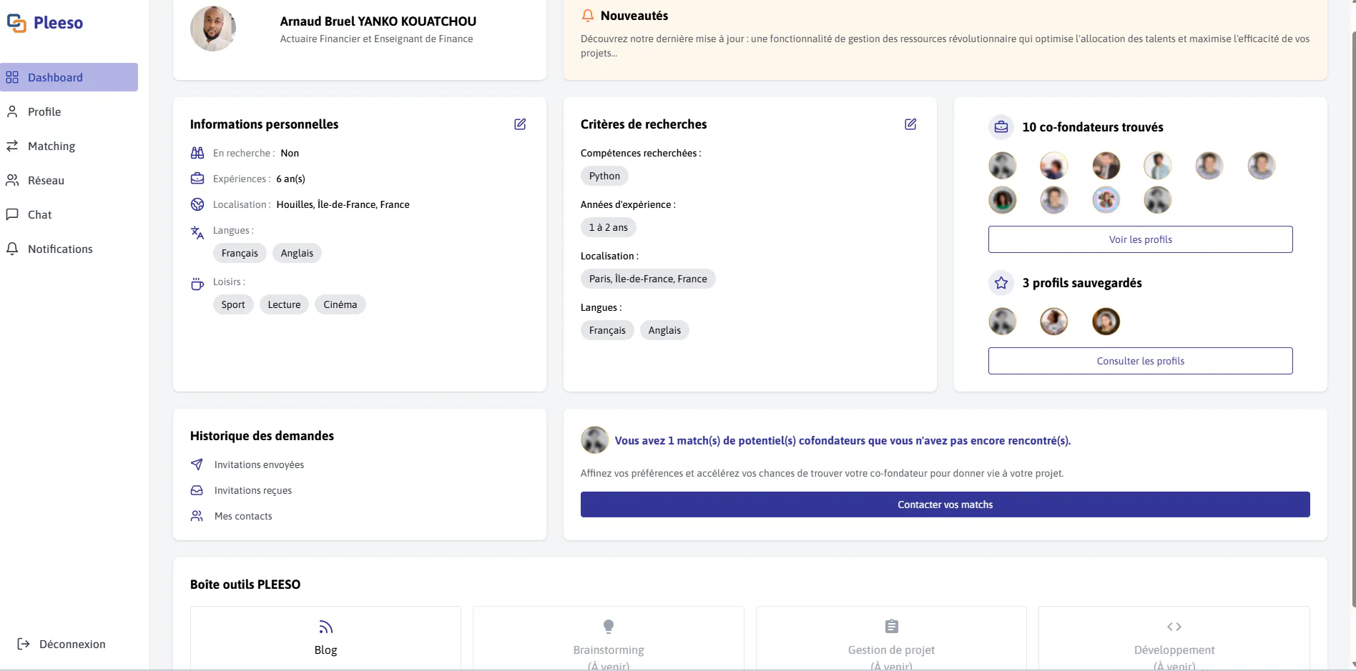Click the Français tag in Informations personnelles

tap(240, 253)
